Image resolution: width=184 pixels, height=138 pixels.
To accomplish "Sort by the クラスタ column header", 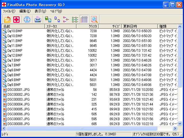I will coord(87,26).
